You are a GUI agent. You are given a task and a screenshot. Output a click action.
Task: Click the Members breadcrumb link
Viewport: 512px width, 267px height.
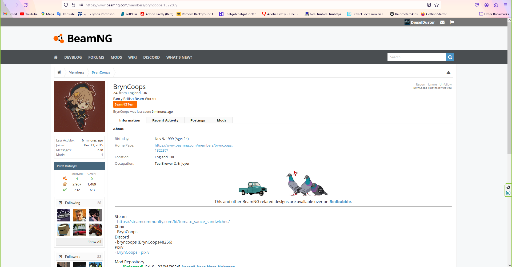pos(76,72)
